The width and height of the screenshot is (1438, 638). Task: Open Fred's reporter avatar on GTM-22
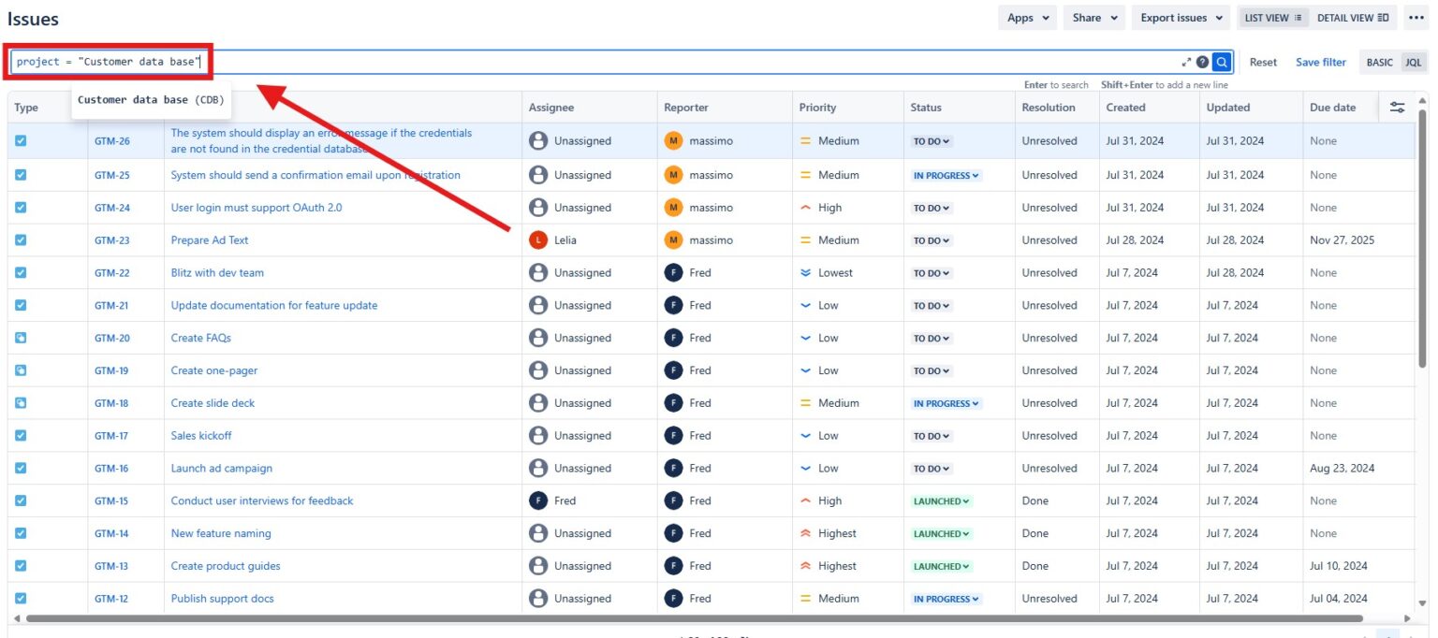[x=675, y=272]
